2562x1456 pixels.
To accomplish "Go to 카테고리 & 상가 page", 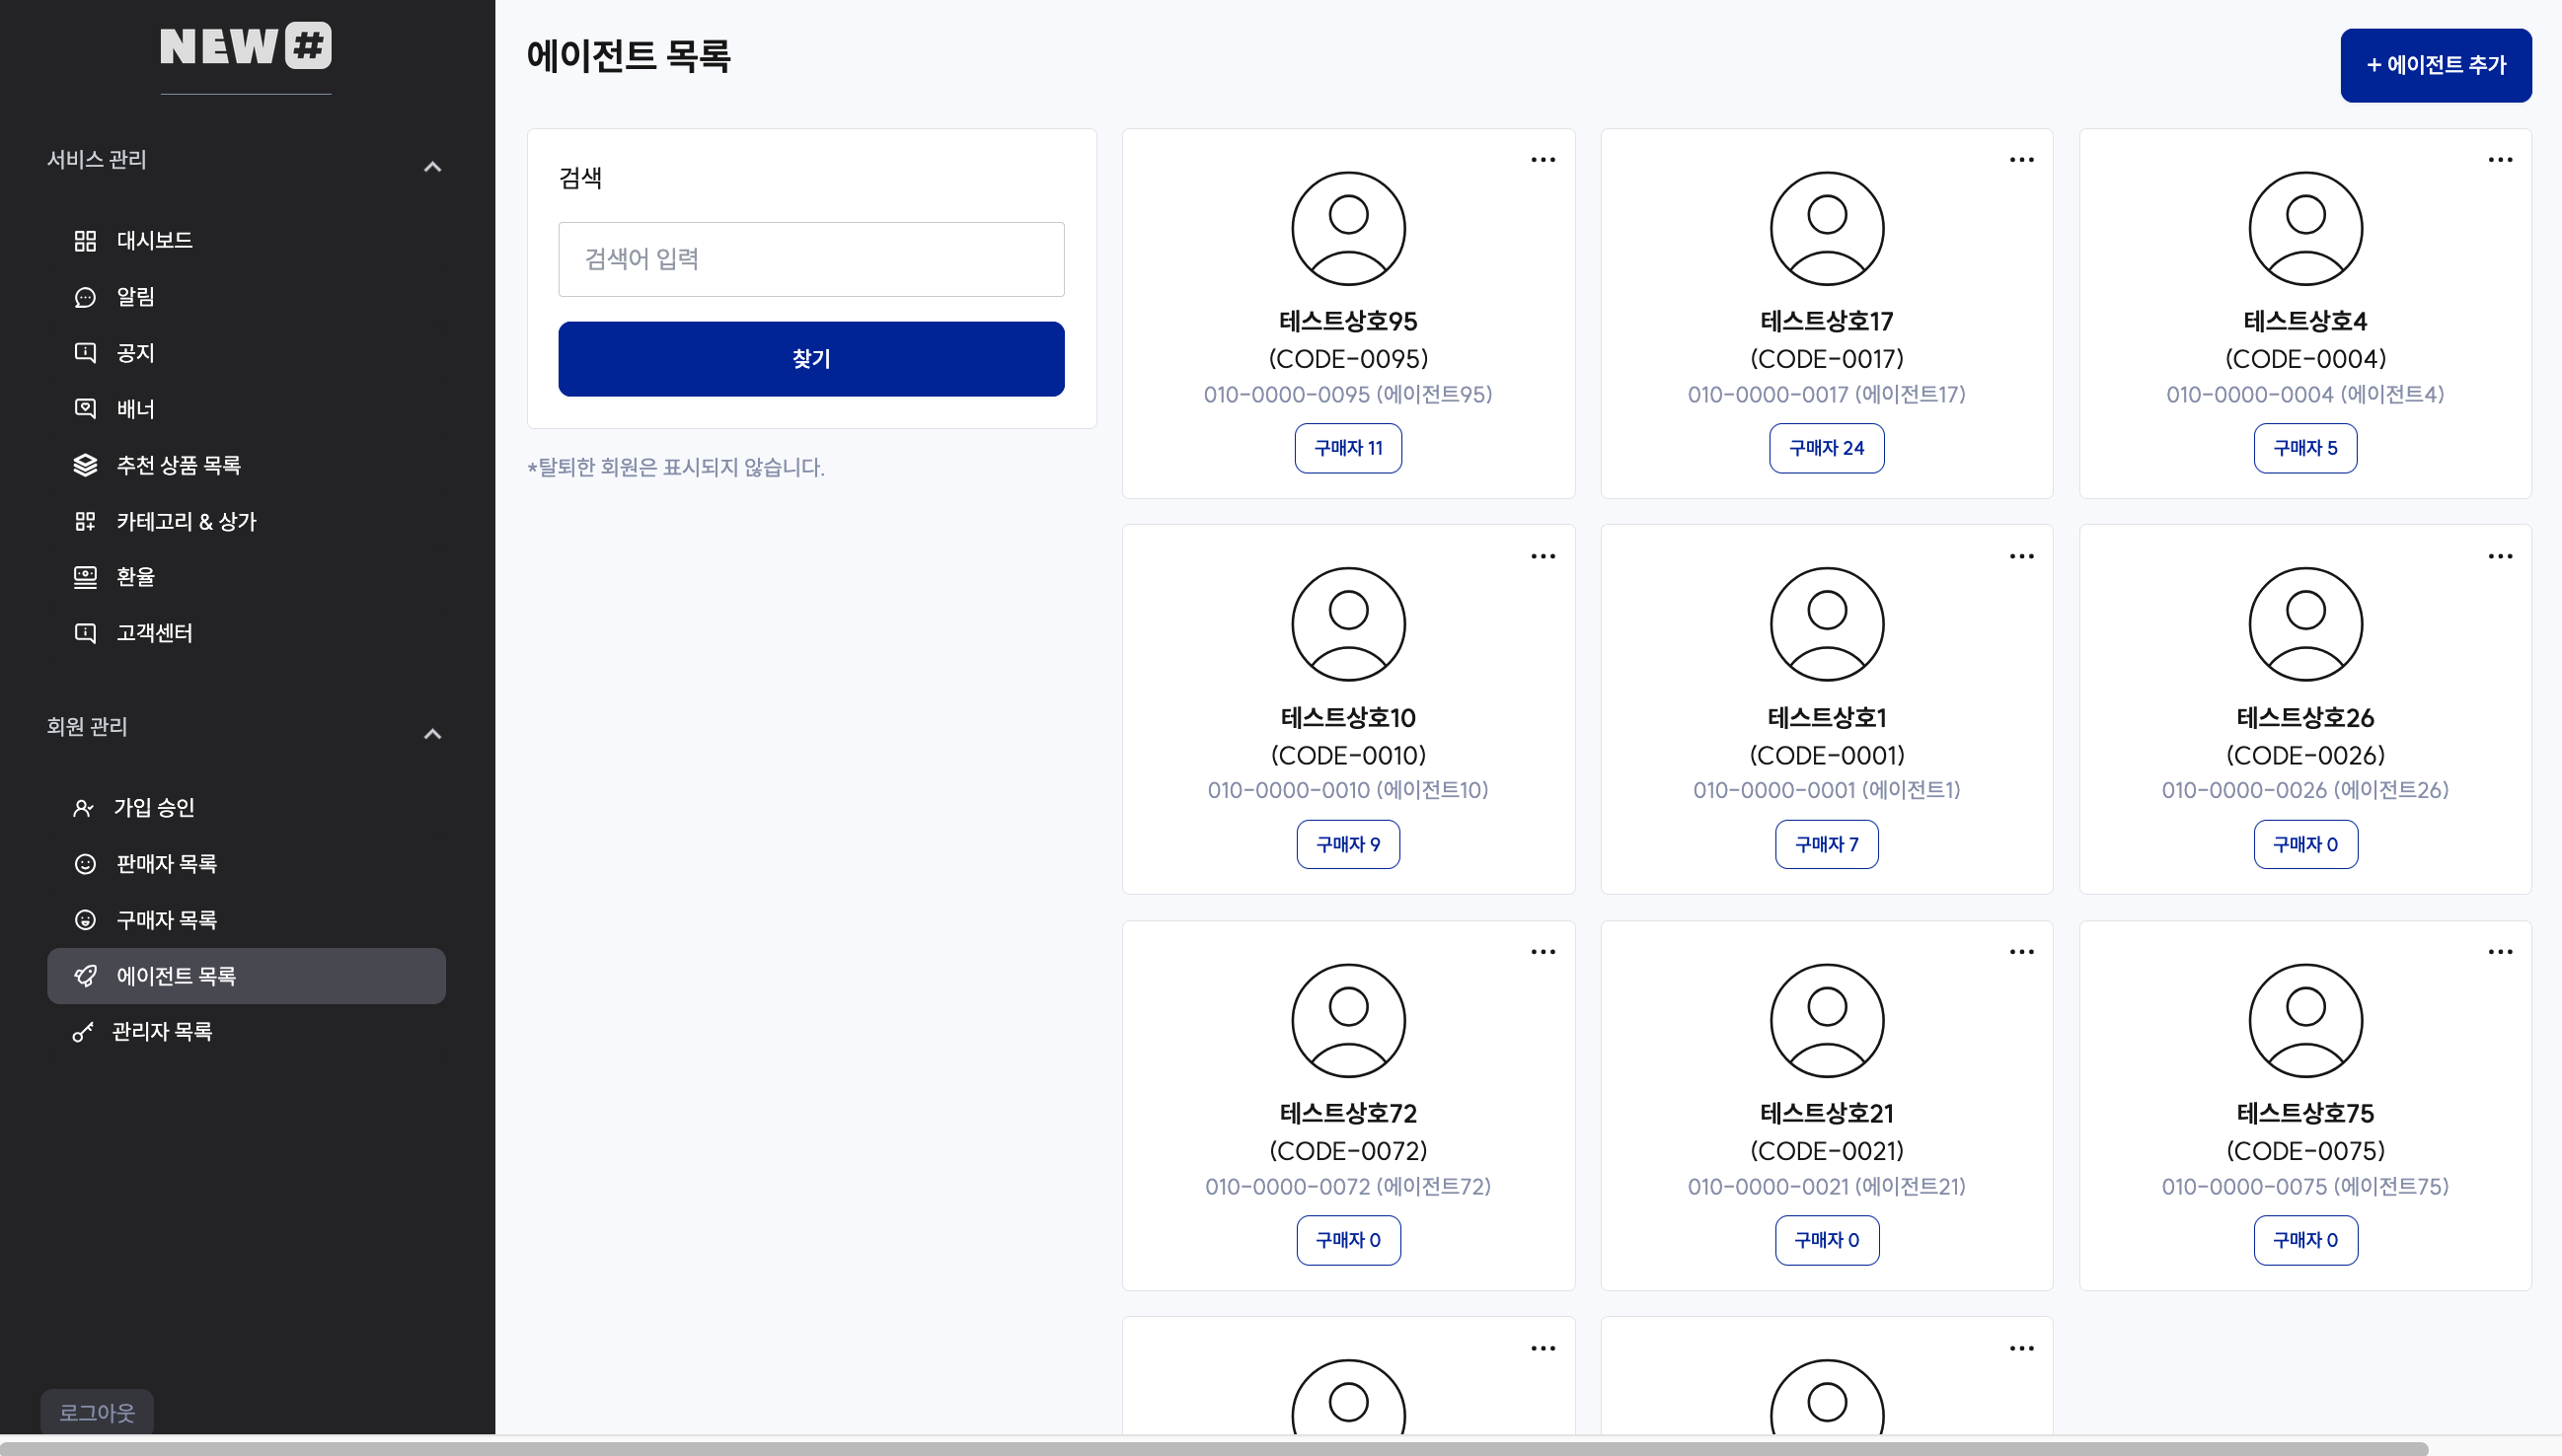I will [x=187, y=521].
